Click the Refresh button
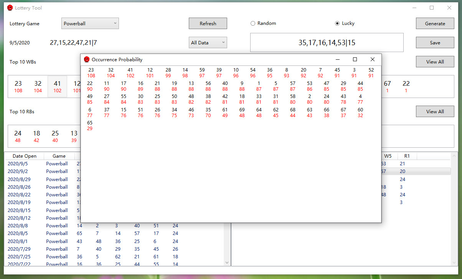The height and width of the screenshot is (279, 462). (208, 23)
